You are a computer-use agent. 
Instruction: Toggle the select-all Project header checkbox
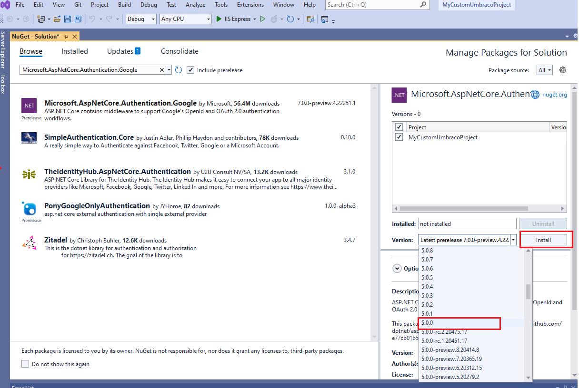click(399, 127)
